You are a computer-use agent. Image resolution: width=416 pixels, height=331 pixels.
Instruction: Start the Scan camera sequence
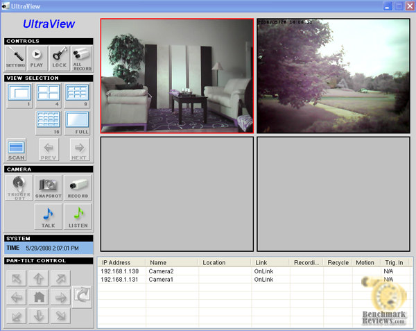coord(17,149)
